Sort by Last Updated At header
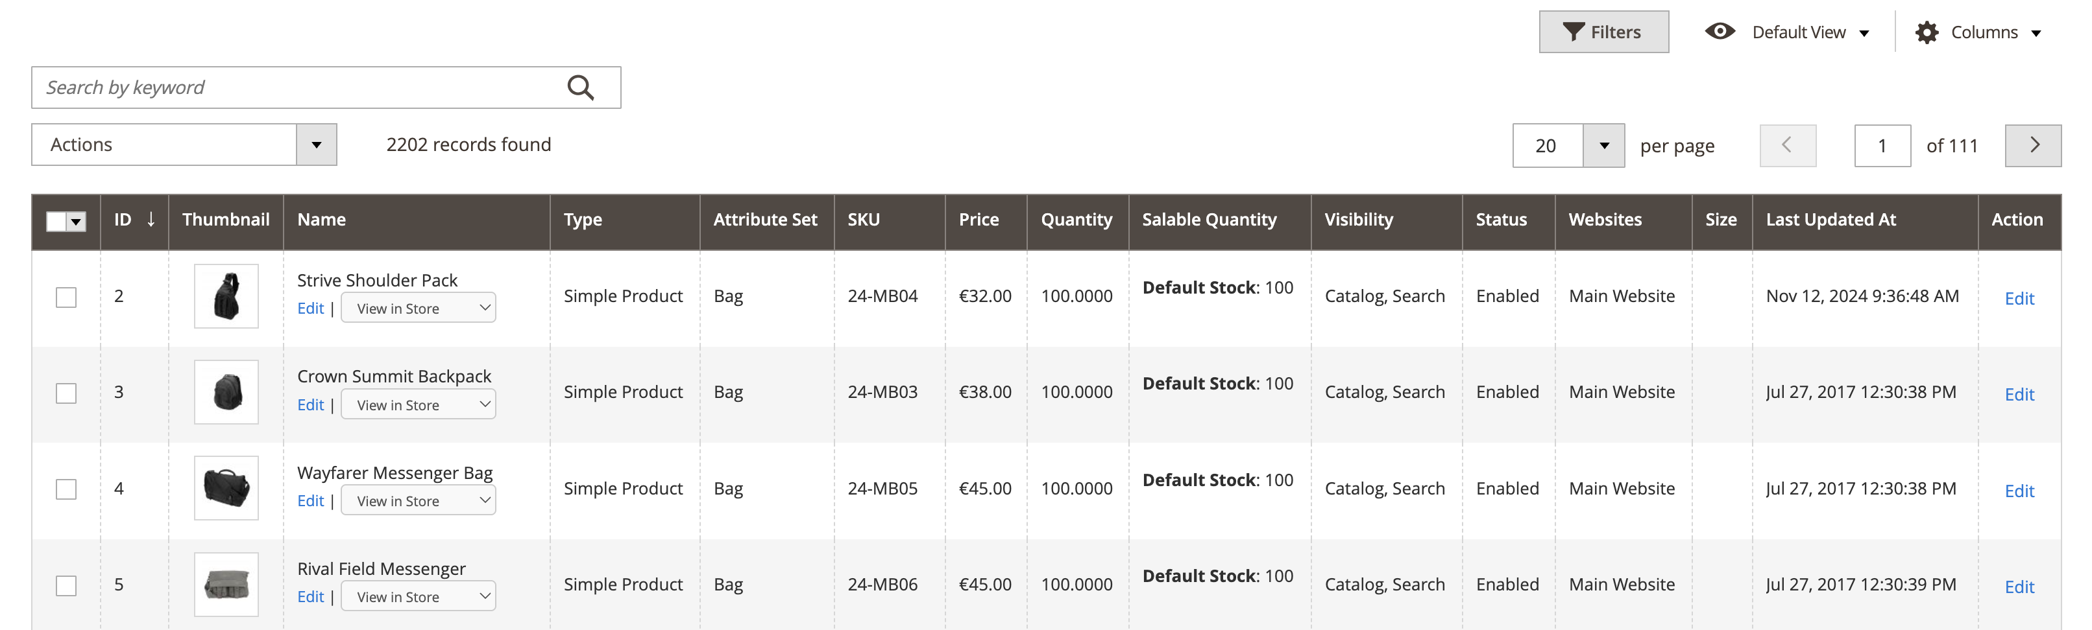Image resolution: width=2092 pixels, height=630 pixels. coord(1830,220)
